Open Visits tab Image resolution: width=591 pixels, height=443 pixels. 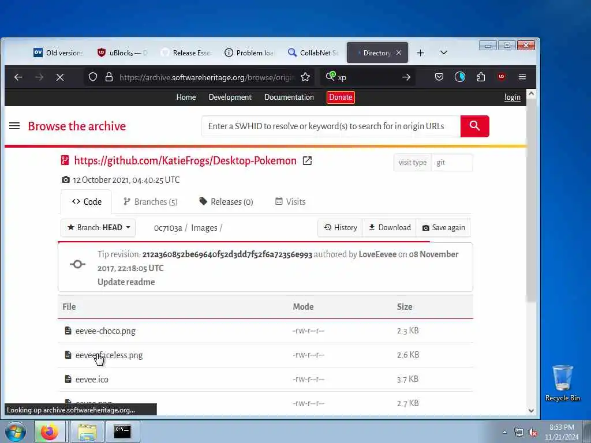[290, 201]
